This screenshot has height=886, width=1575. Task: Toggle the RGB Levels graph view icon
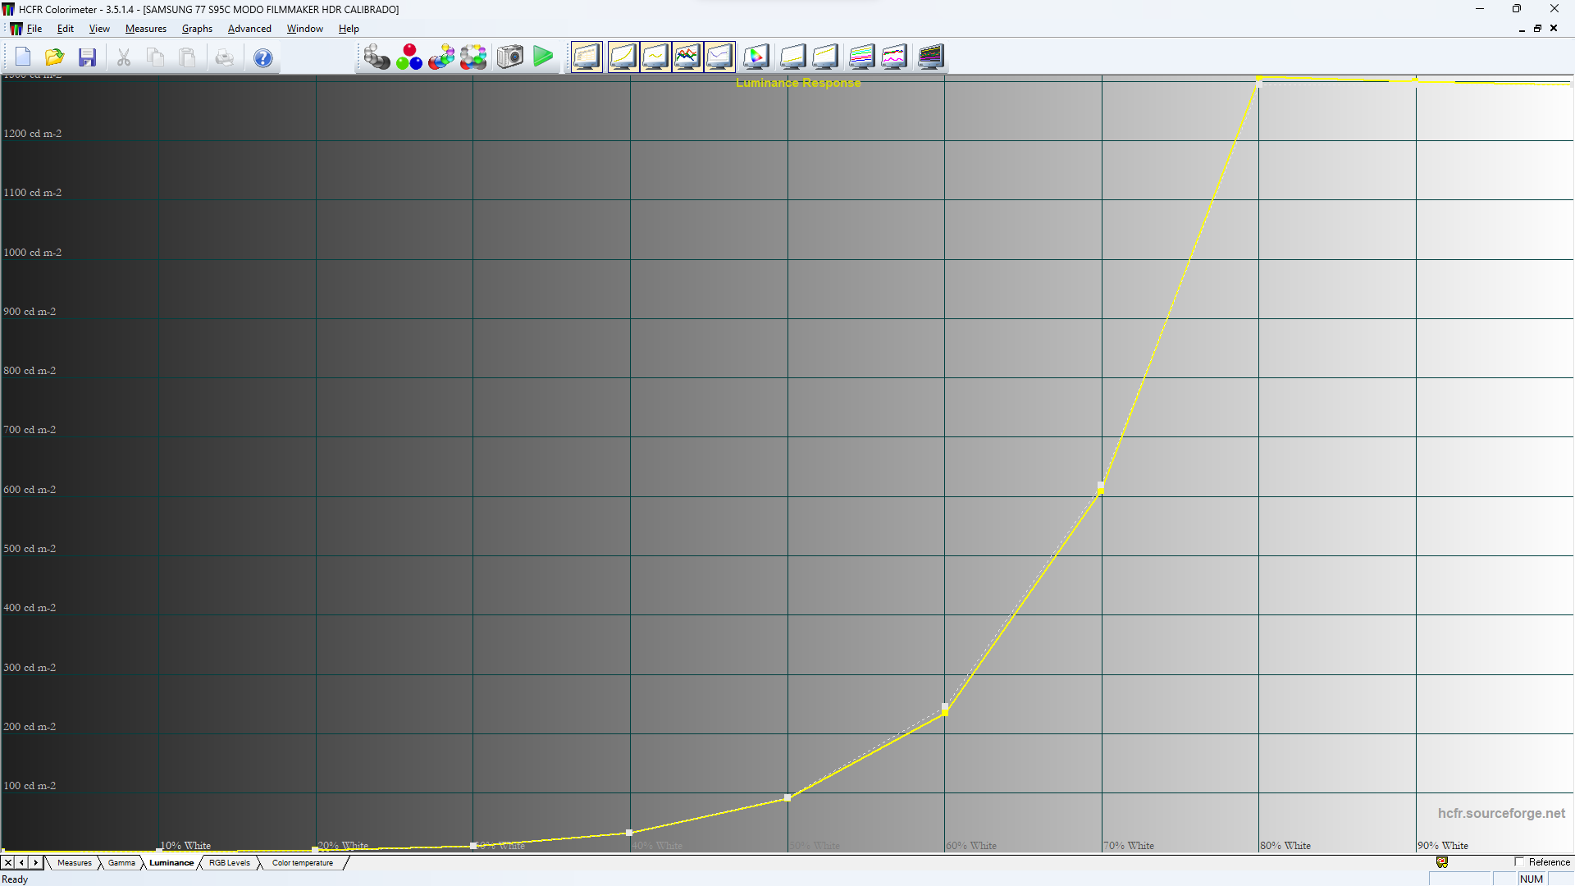(687, 57)
